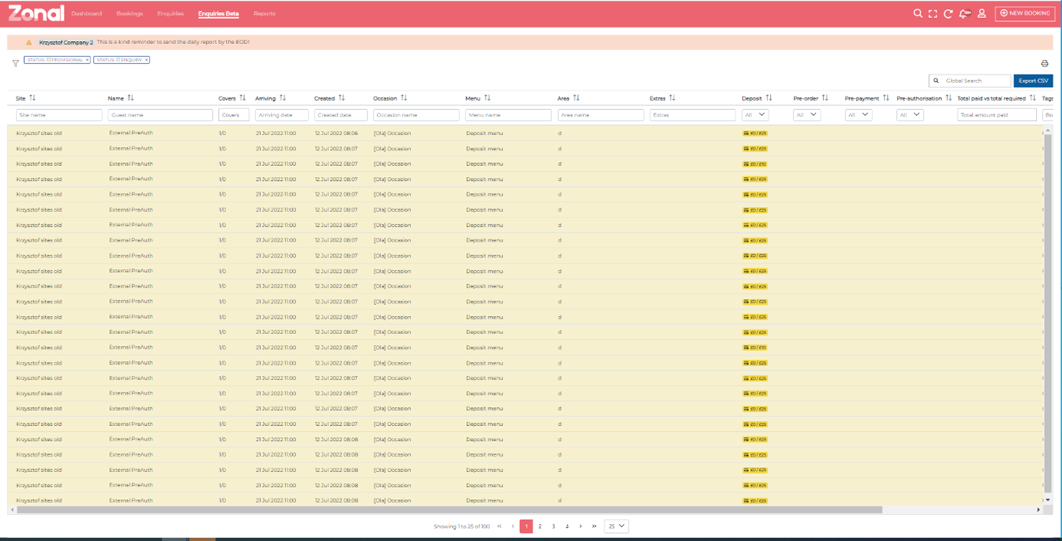Jump to the last page arrow

[594, 526]
